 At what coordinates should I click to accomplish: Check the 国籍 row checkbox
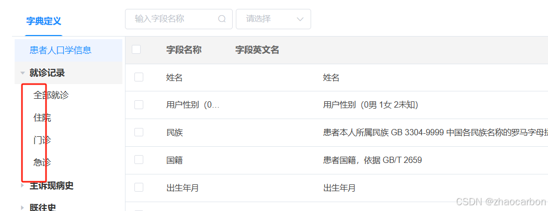coord(139,160)
